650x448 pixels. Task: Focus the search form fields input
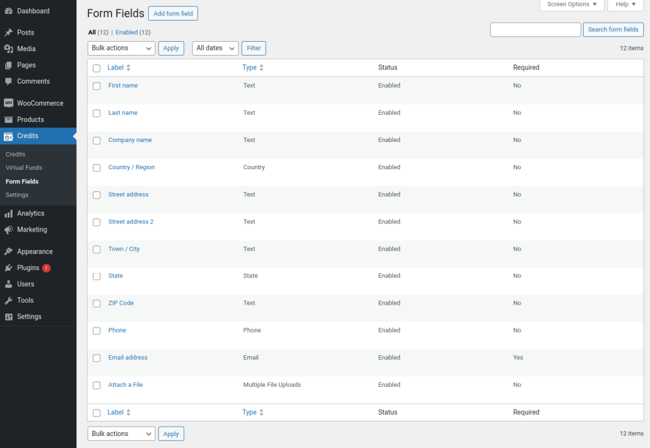pyautogui.click(x=535, y=30)
